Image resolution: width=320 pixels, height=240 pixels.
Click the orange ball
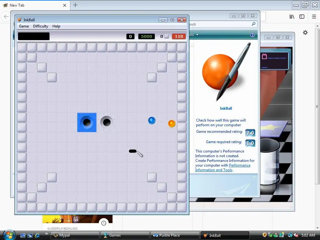tap(172, 123)
